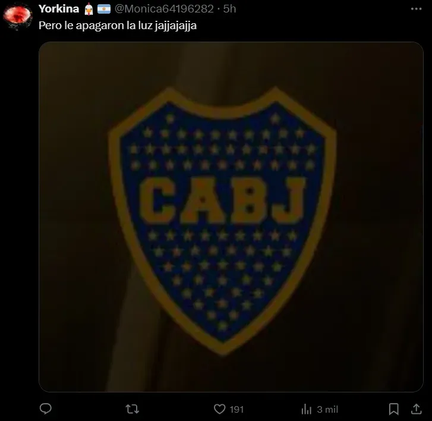Viewport: 432px width, 421px height.
Task: Repost this tweet with the retweet icon
Action: pyautogui.click(x=133, y=409)
